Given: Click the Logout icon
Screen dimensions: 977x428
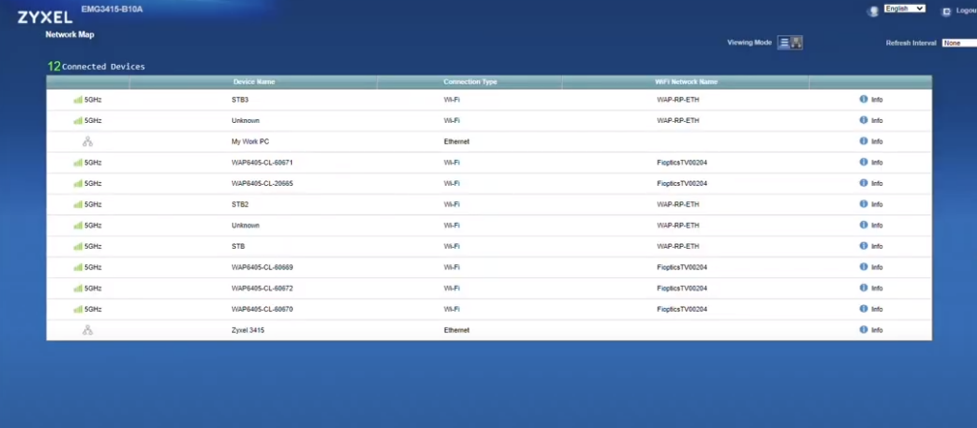Looking at the screenshot, I should 946,10.
